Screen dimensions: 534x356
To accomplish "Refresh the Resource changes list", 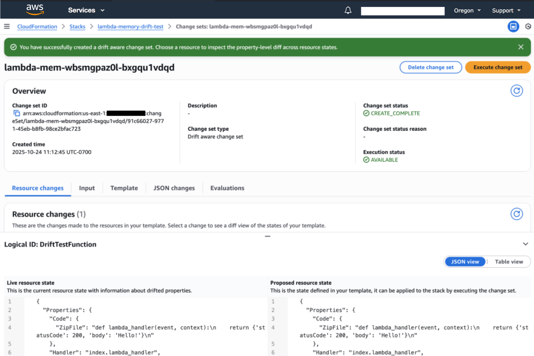I will (517, 214).
